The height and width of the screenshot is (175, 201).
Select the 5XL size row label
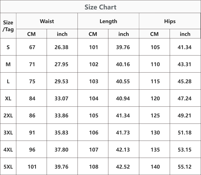[x=8, y=167]
